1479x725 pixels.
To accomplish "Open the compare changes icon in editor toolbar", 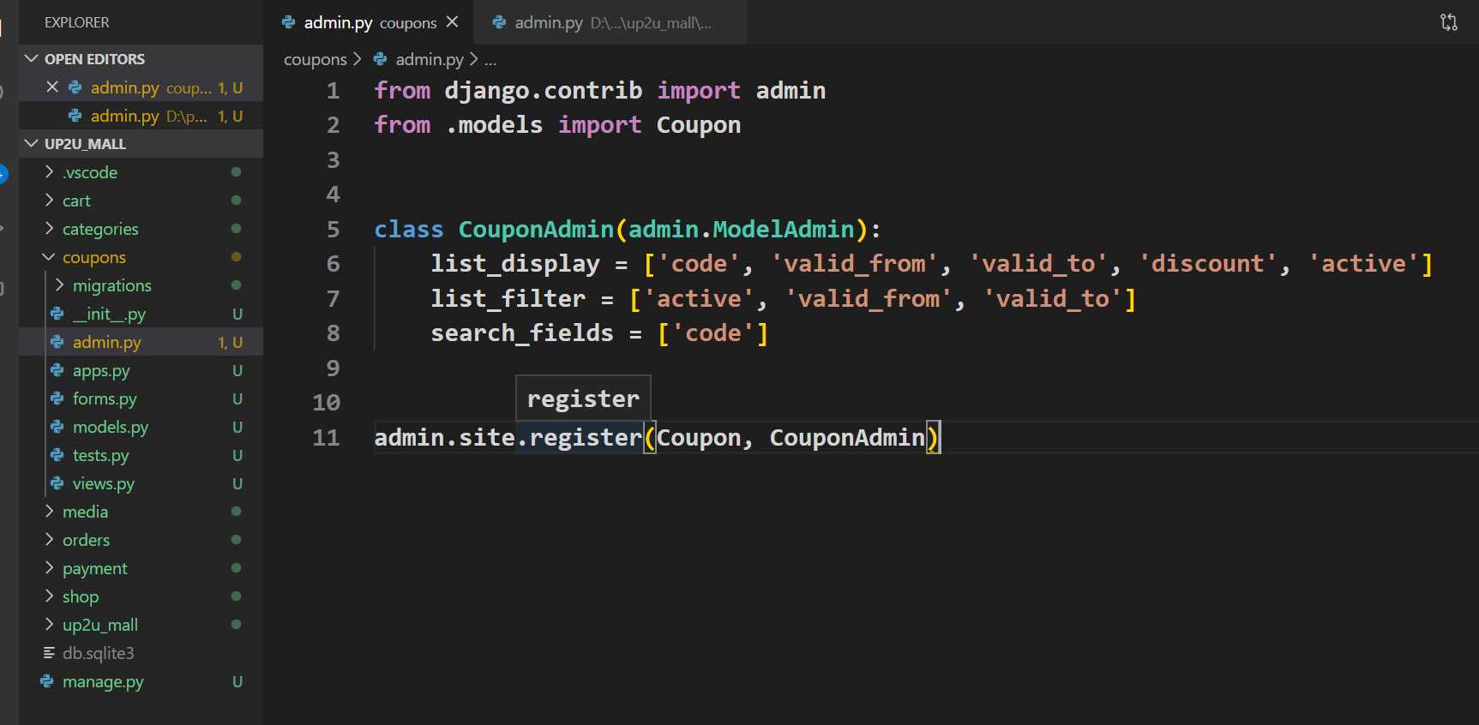I will [x=1448, y=22].
